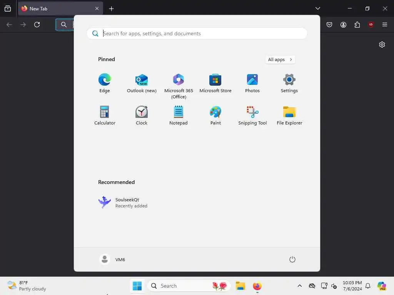This screenshot has width=394, height=295.
Task: Click the OneDrive cloud tray icon
Action: (x=312, y=286)
